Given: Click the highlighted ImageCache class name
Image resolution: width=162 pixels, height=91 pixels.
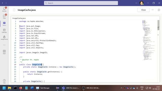Looking at the screenshot, I should tap(37, 64).
